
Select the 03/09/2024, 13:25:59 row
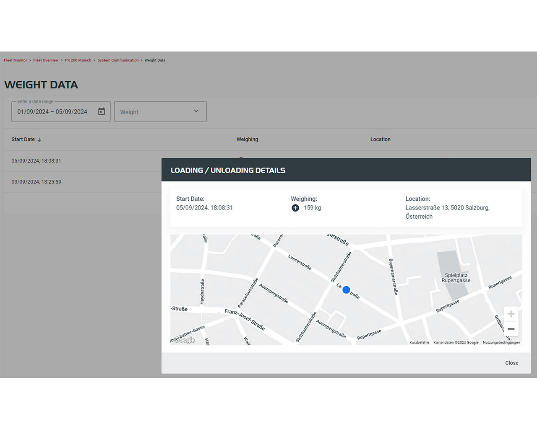(x=36, y=182)
